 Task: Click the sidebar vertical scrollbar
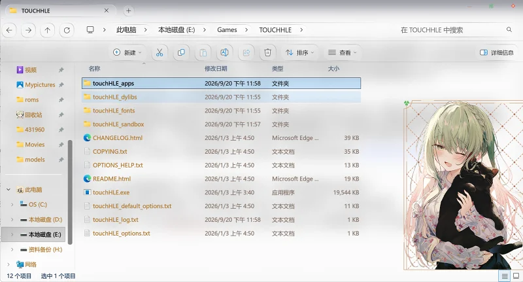(70, 192)
